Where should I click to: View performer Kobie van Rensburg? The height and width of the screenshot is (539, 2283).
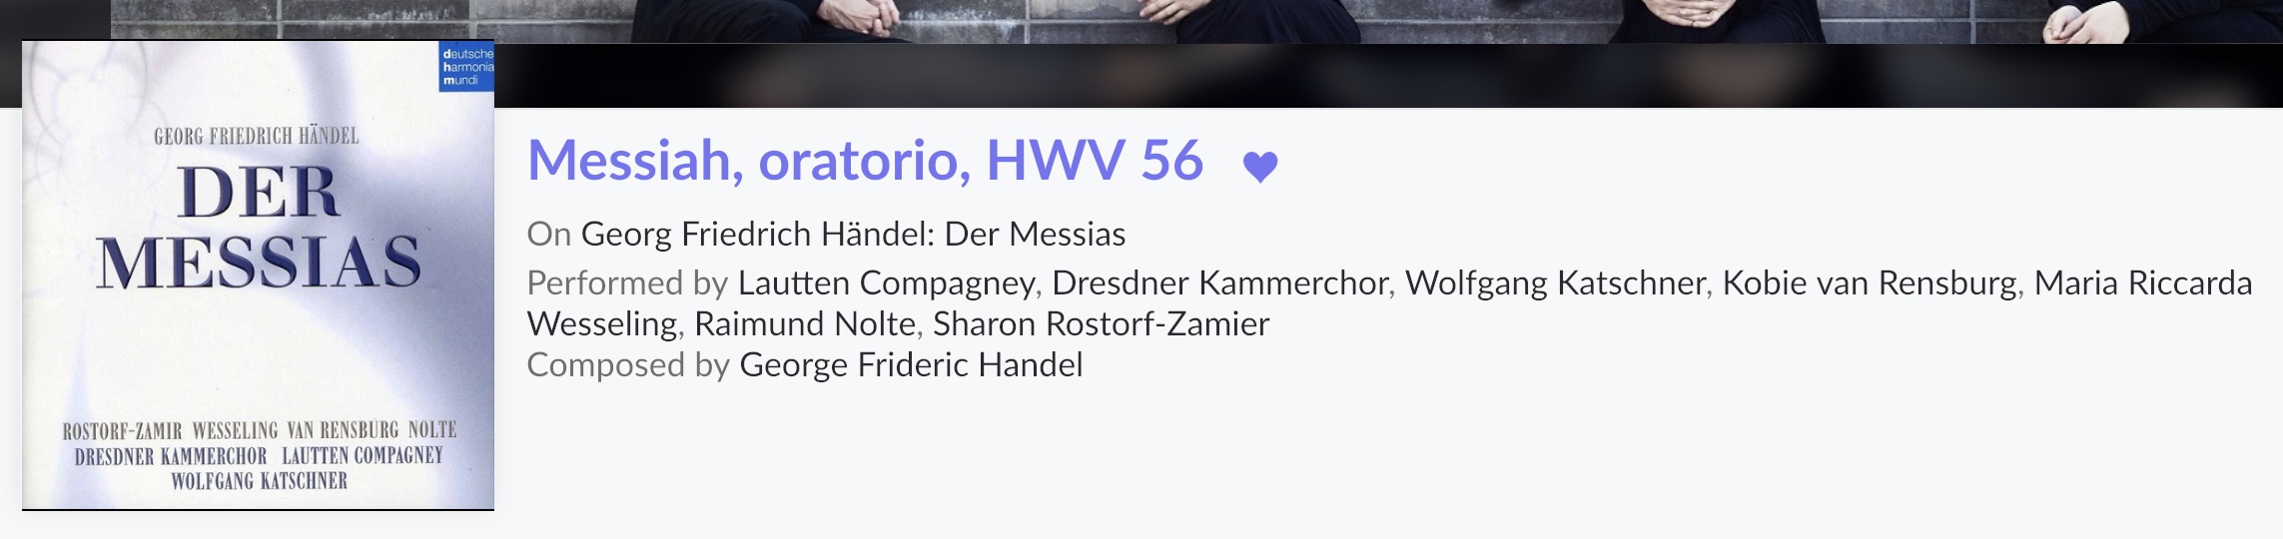tap(1870, 283)
